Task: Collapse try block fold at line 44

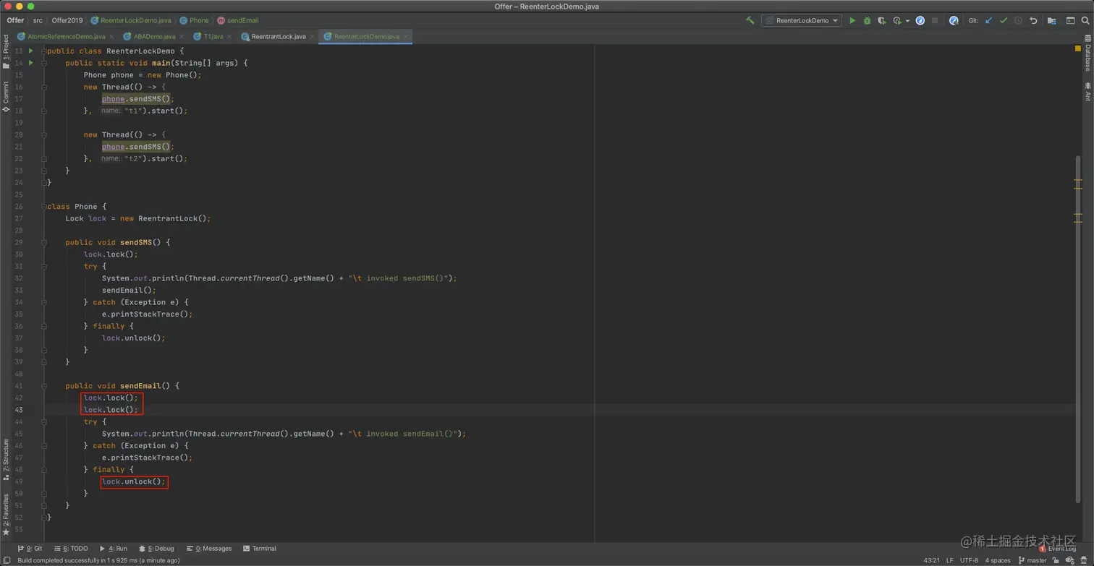Action: coord(44,421)
